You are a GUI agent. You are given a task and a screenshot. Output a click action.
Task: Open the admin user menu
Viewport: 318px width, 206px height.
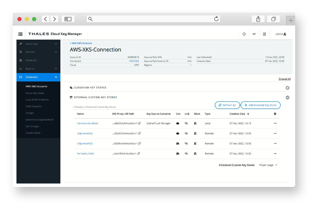click(x=281, y=34)
